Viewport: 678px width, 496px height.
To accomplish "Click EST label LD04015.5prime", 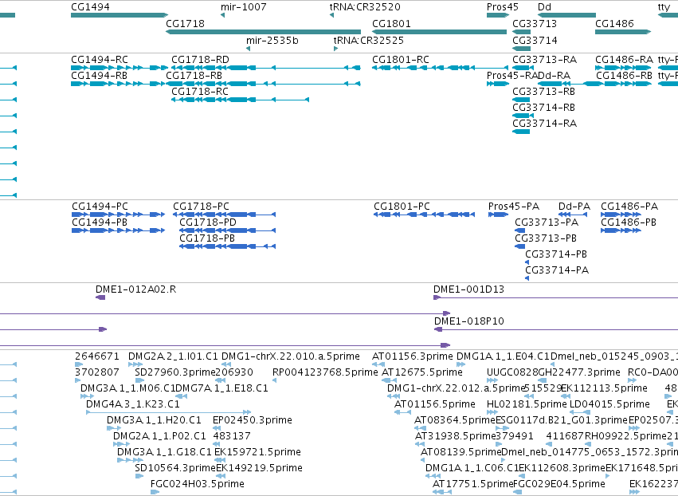I will point(609,404).
